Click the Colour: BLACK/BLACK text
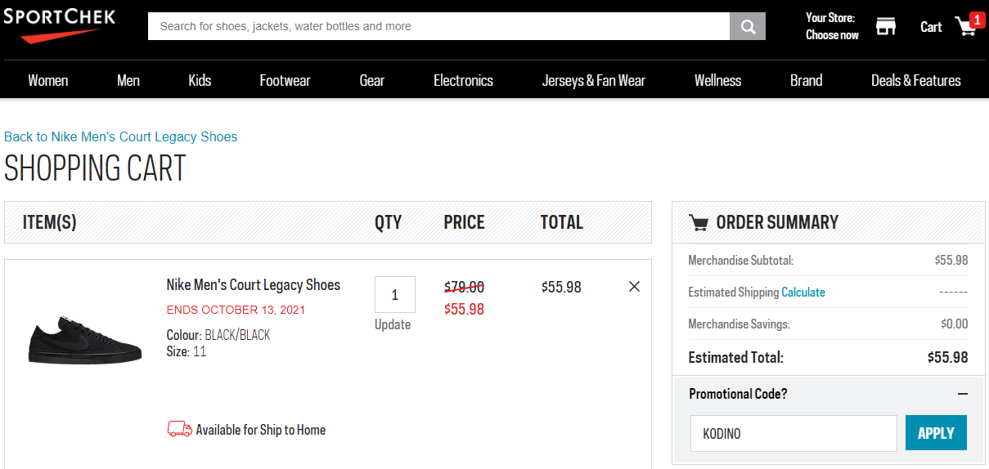 pos(218,335)
